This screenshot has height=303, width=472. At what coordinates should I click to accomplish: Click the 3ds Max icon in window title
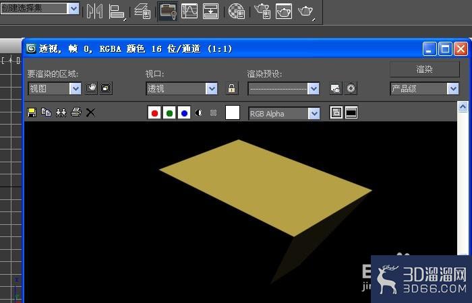pyautogui.click(x=31, y=48)
